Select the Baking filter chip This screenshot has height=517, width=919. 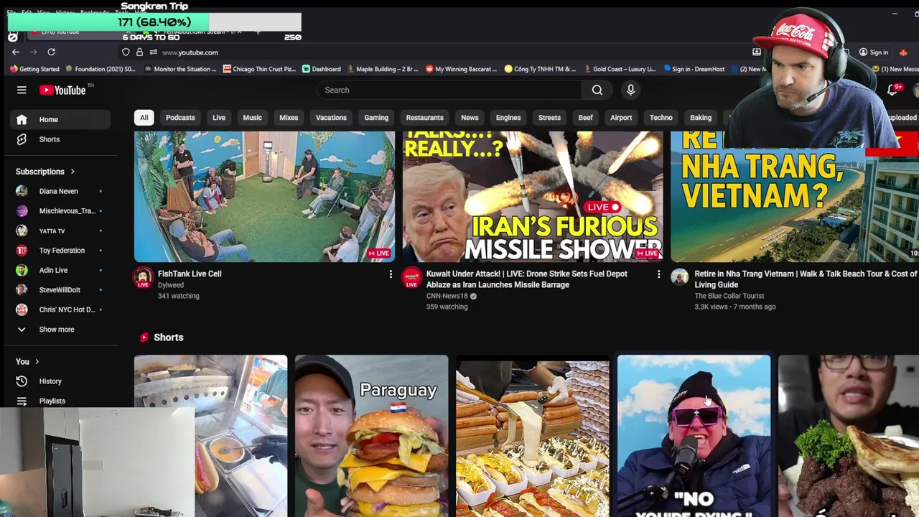[x=701, y=118]
